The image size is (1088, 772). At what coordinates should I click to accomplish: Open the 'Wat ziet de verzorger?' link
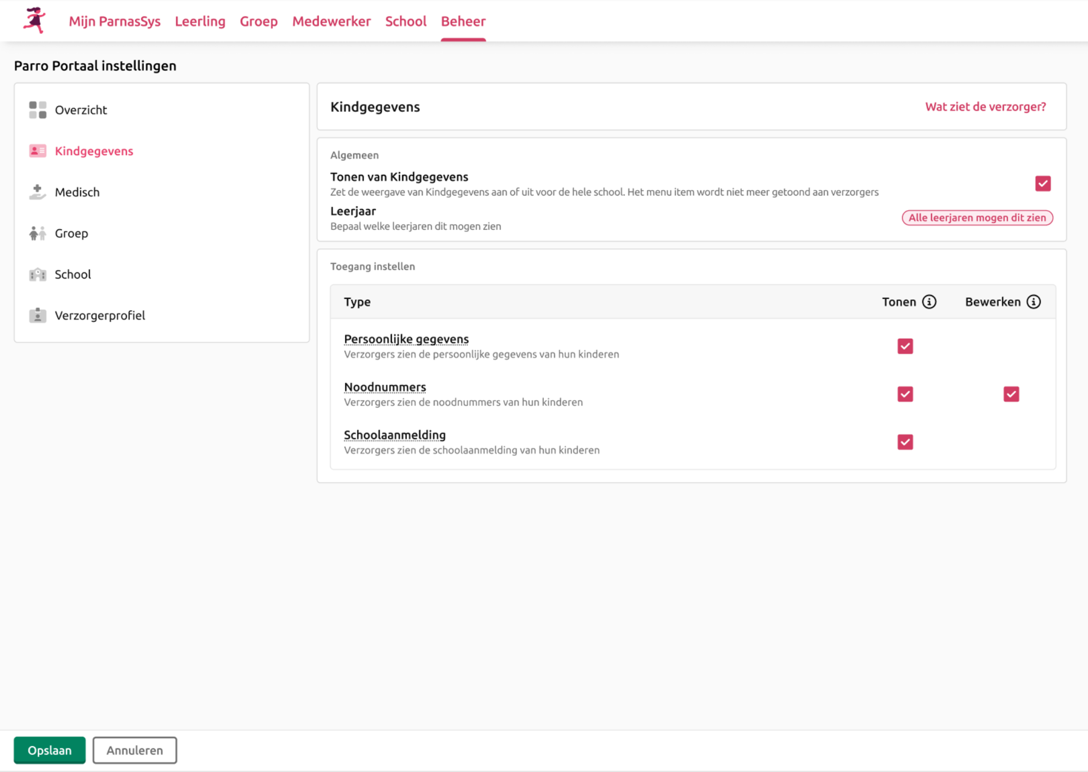[985, 107]
